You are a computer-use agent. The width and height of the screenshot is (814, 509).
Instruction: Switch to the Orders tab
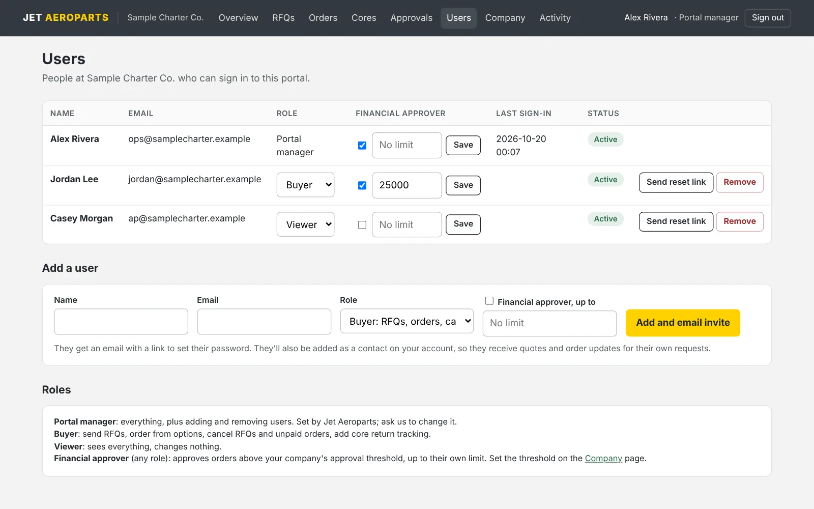[323, 18]
